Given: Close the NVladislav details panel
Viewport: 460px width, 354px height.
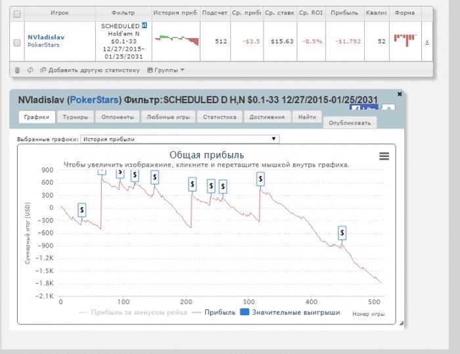Looking at the screenshot, I should coord(400,94).
